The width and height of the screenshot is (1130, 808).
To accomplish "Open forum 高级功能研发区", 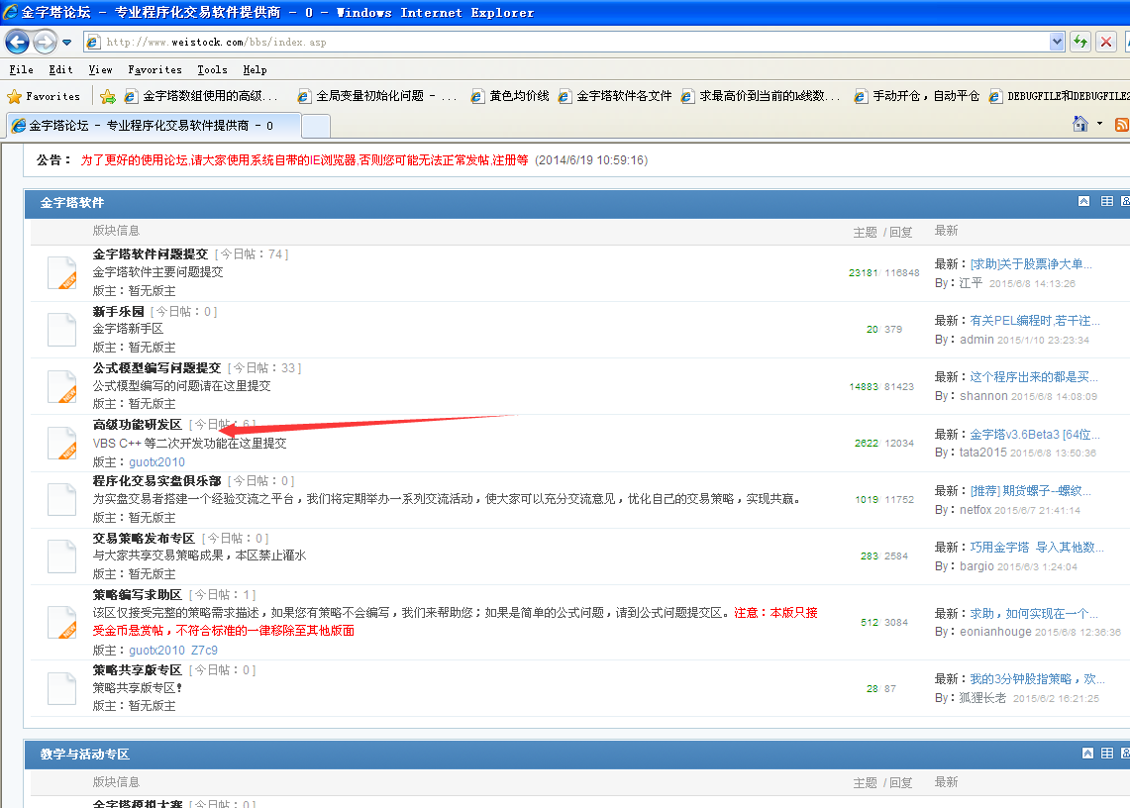I will click(137, 425).
